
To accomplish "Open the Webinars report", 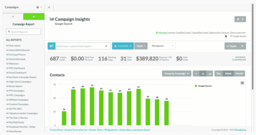I will coord(12,64).
